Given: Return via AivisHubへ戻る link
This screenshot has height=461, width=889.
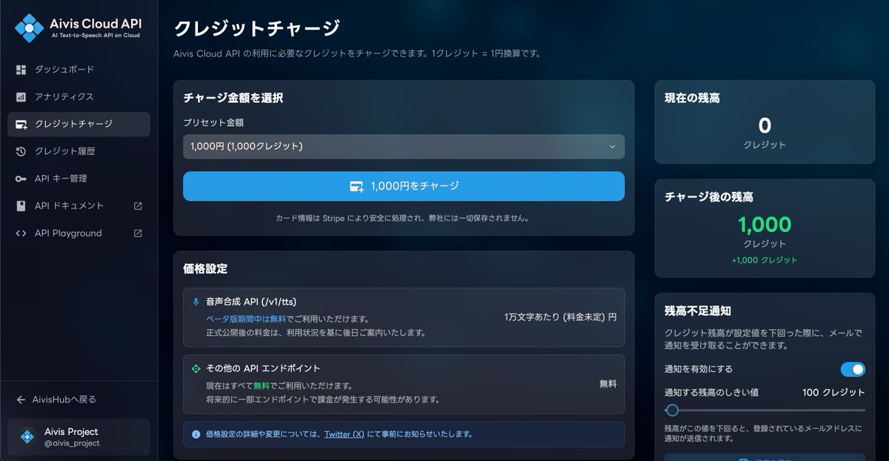Looking at the screenshot, I should pyautogui.click(x=56, y=399).
